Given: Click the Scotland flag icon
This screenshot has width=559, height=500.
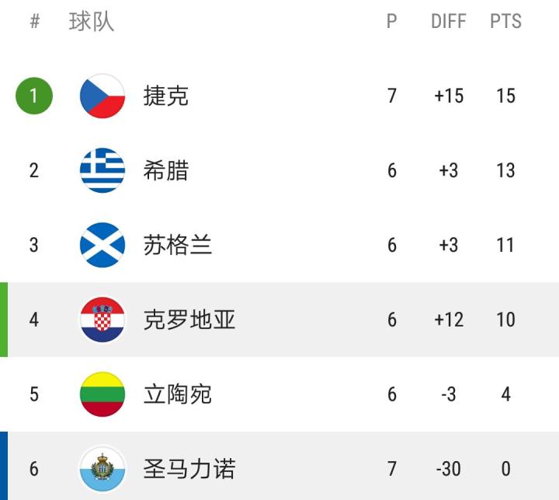Looking at the screenshot, I should [x=102, y=245].
